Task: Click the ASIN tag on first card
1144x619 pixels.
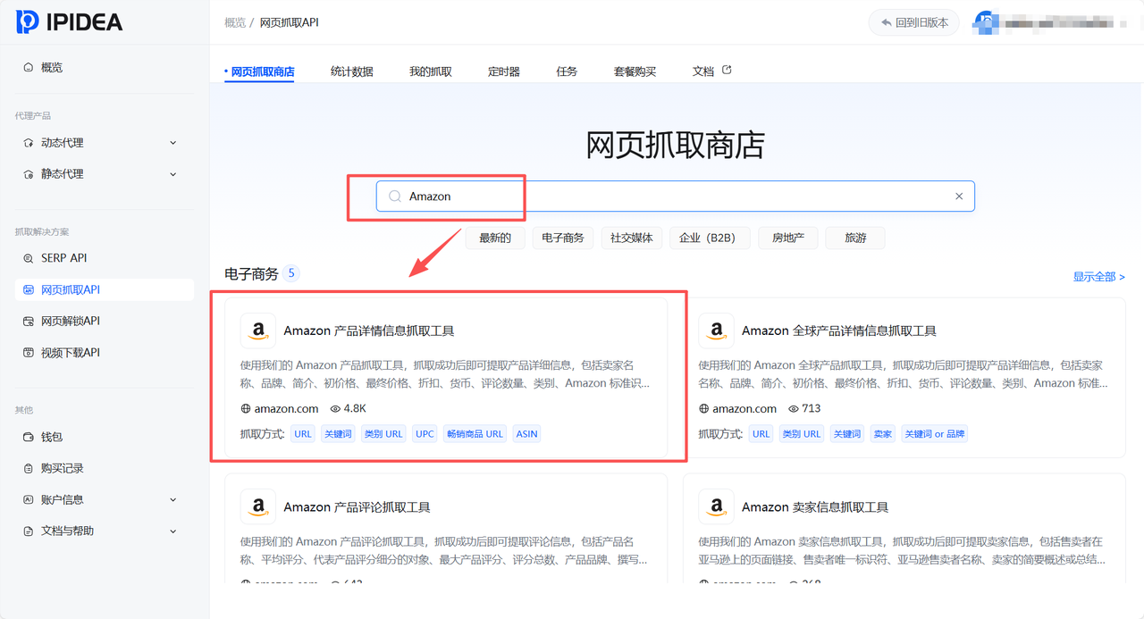Action: [526, 434]
